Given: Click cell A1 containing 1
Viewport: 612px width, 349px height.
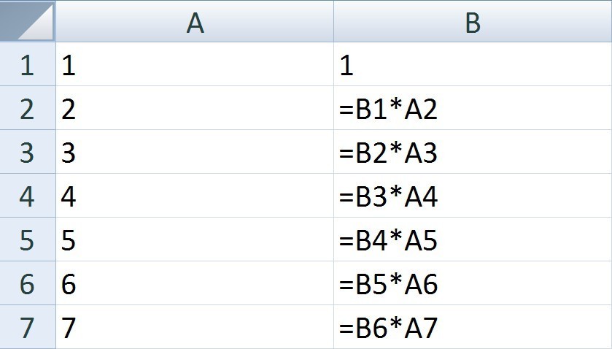Looking at the screenshot, I should click(x=195, y=64).
